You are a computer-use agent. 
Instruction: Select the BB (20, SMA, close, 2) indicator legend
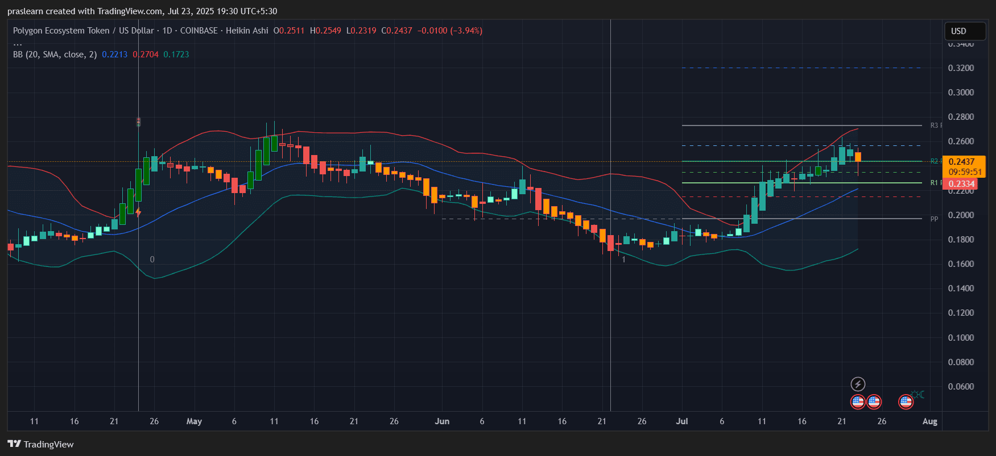(55, 55)
